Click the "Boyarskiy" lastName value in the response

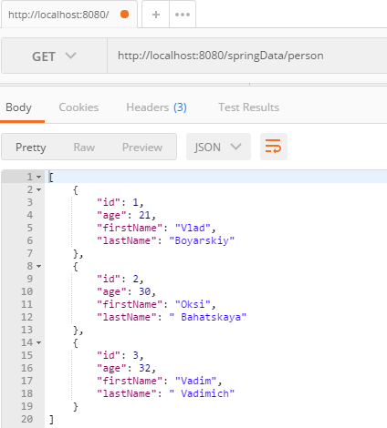[x=202, y=240]
